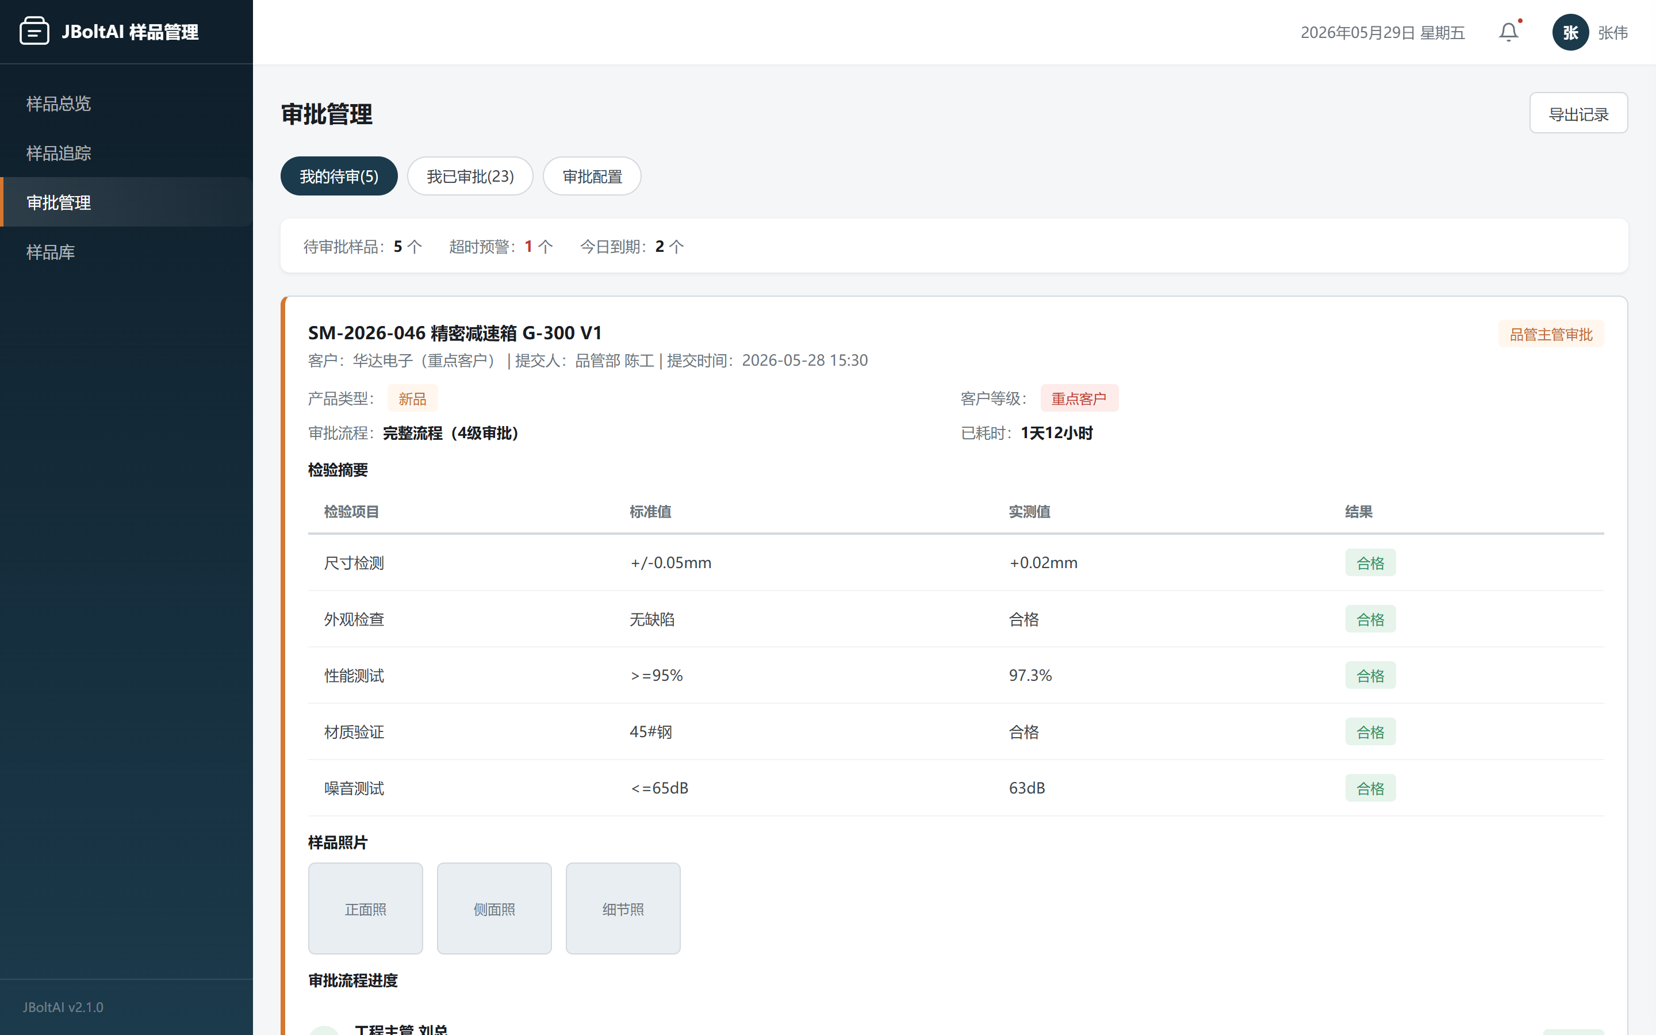The height and width of the screenshot is (1035, 1656).
Task: Open the 正面照 sample photo
Action: click(x=366, y=908)
